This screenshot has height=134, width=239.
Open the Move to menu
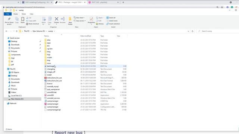(x=44, y=21)
